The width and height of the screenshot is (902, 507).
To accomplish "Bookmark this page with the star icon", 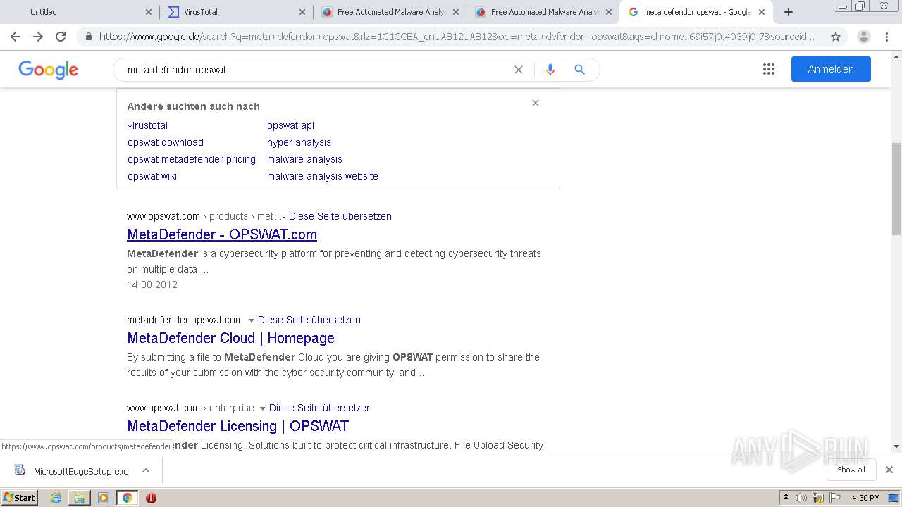I will pos(836,37).
